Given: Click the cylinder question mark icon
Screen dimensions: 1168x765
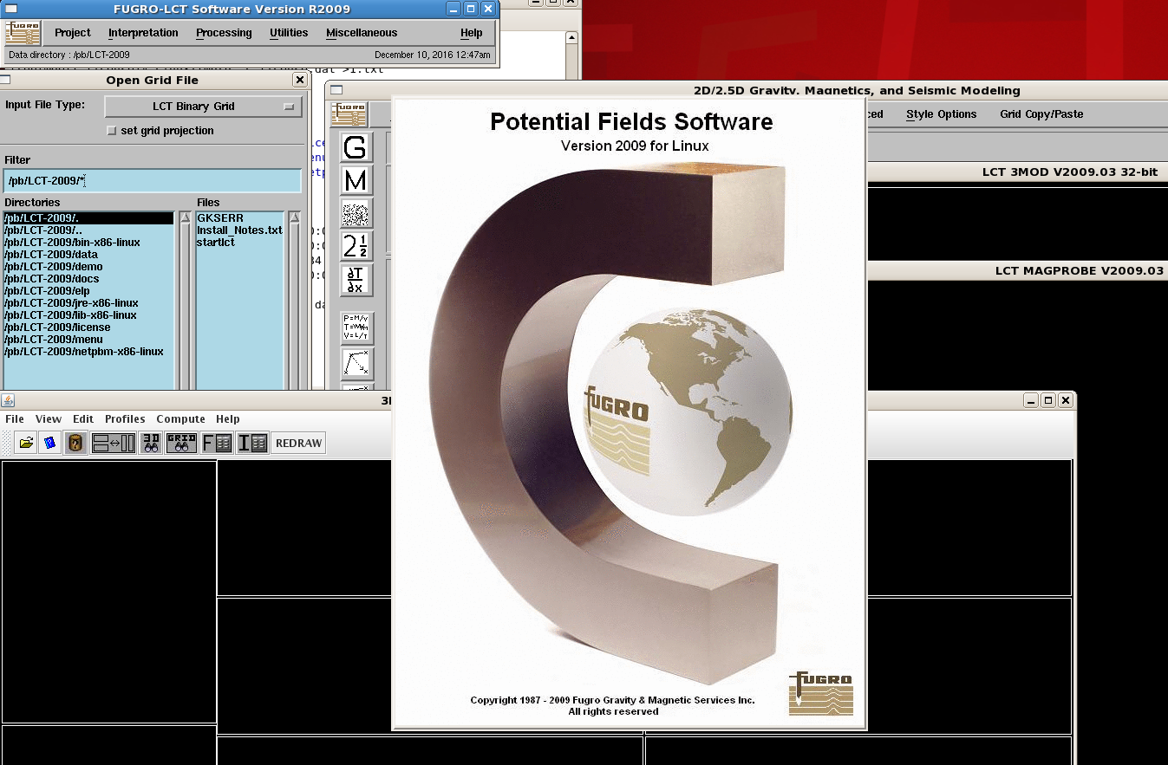Looking at the screenshot, I should (x=75, y=443).
